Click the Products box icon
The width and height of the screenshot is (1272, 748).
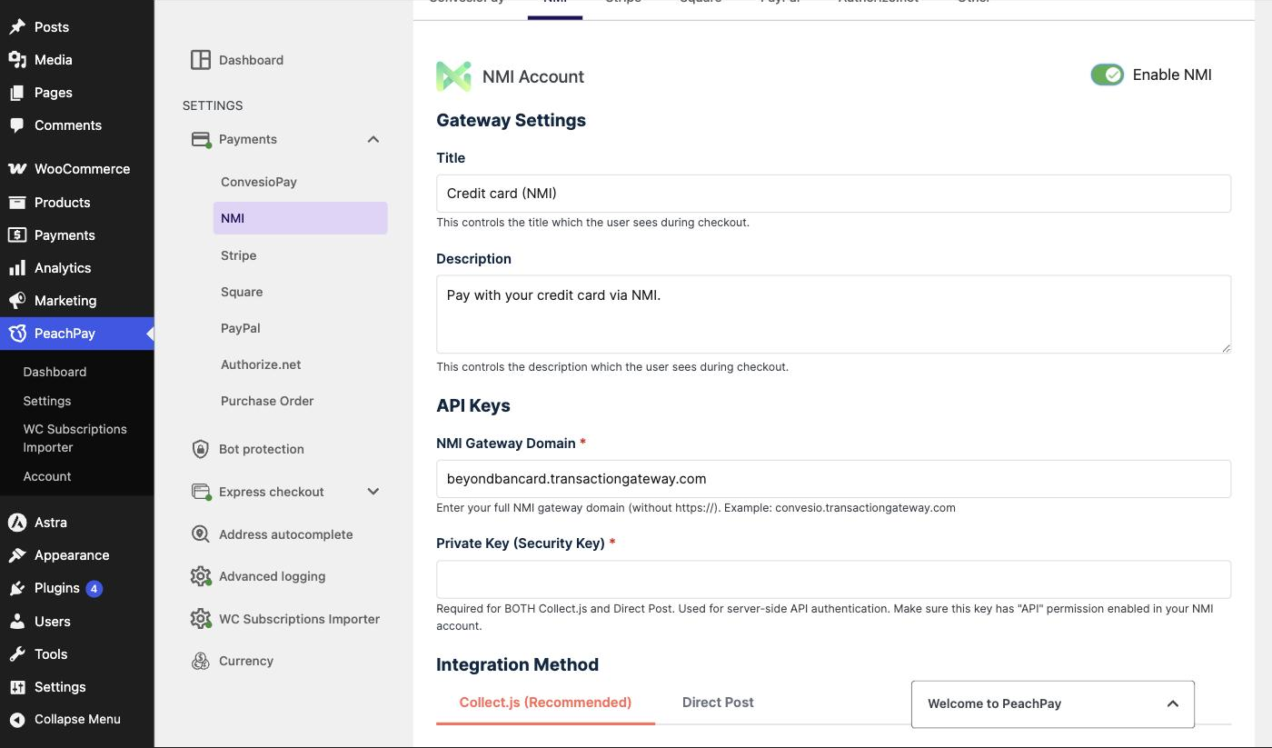pyautogui.click(x=17, y=203)
